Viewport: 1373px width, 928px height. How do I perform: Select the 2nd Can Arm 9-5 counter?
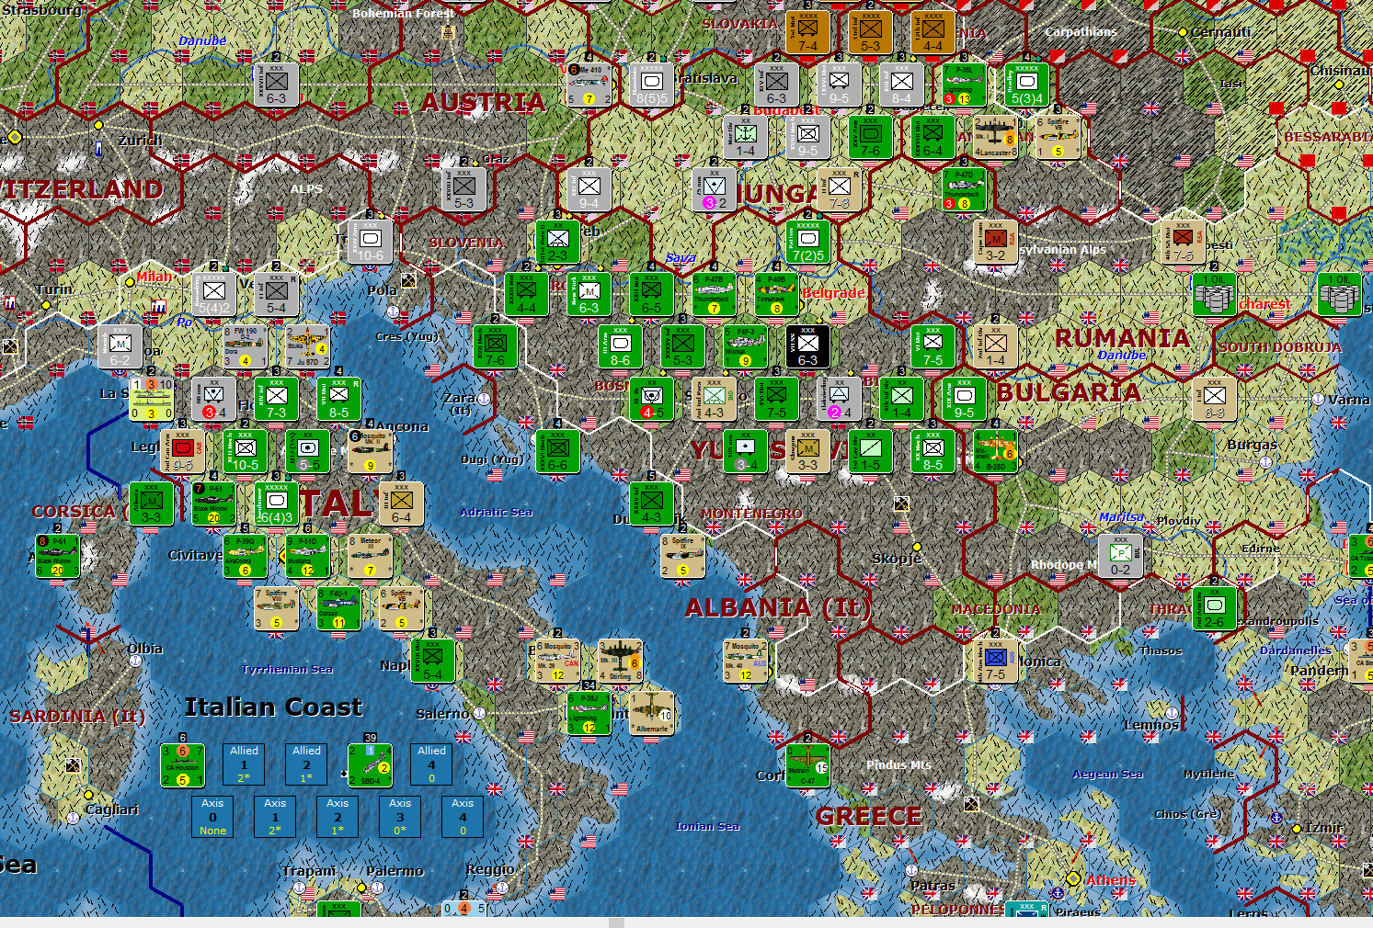point(183,451)
